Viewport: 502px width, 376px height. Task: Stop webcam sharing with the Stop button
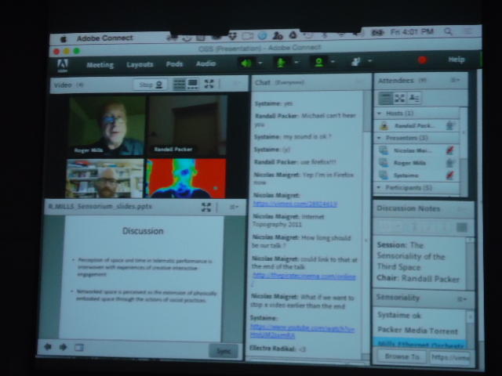pos(151,85)
